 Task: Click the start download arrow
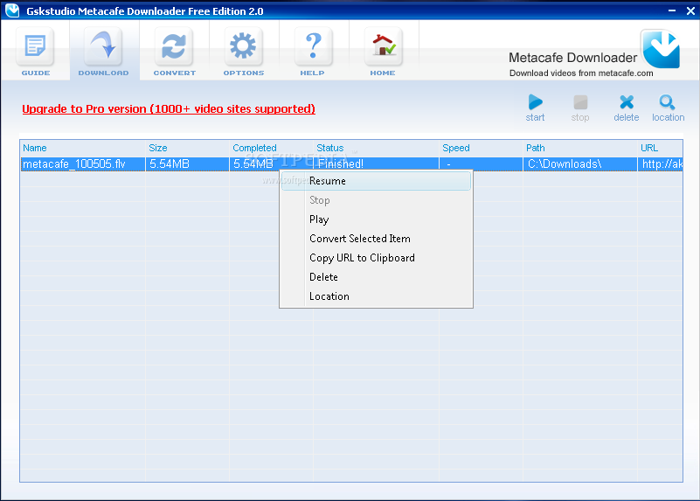coord(535,108)
